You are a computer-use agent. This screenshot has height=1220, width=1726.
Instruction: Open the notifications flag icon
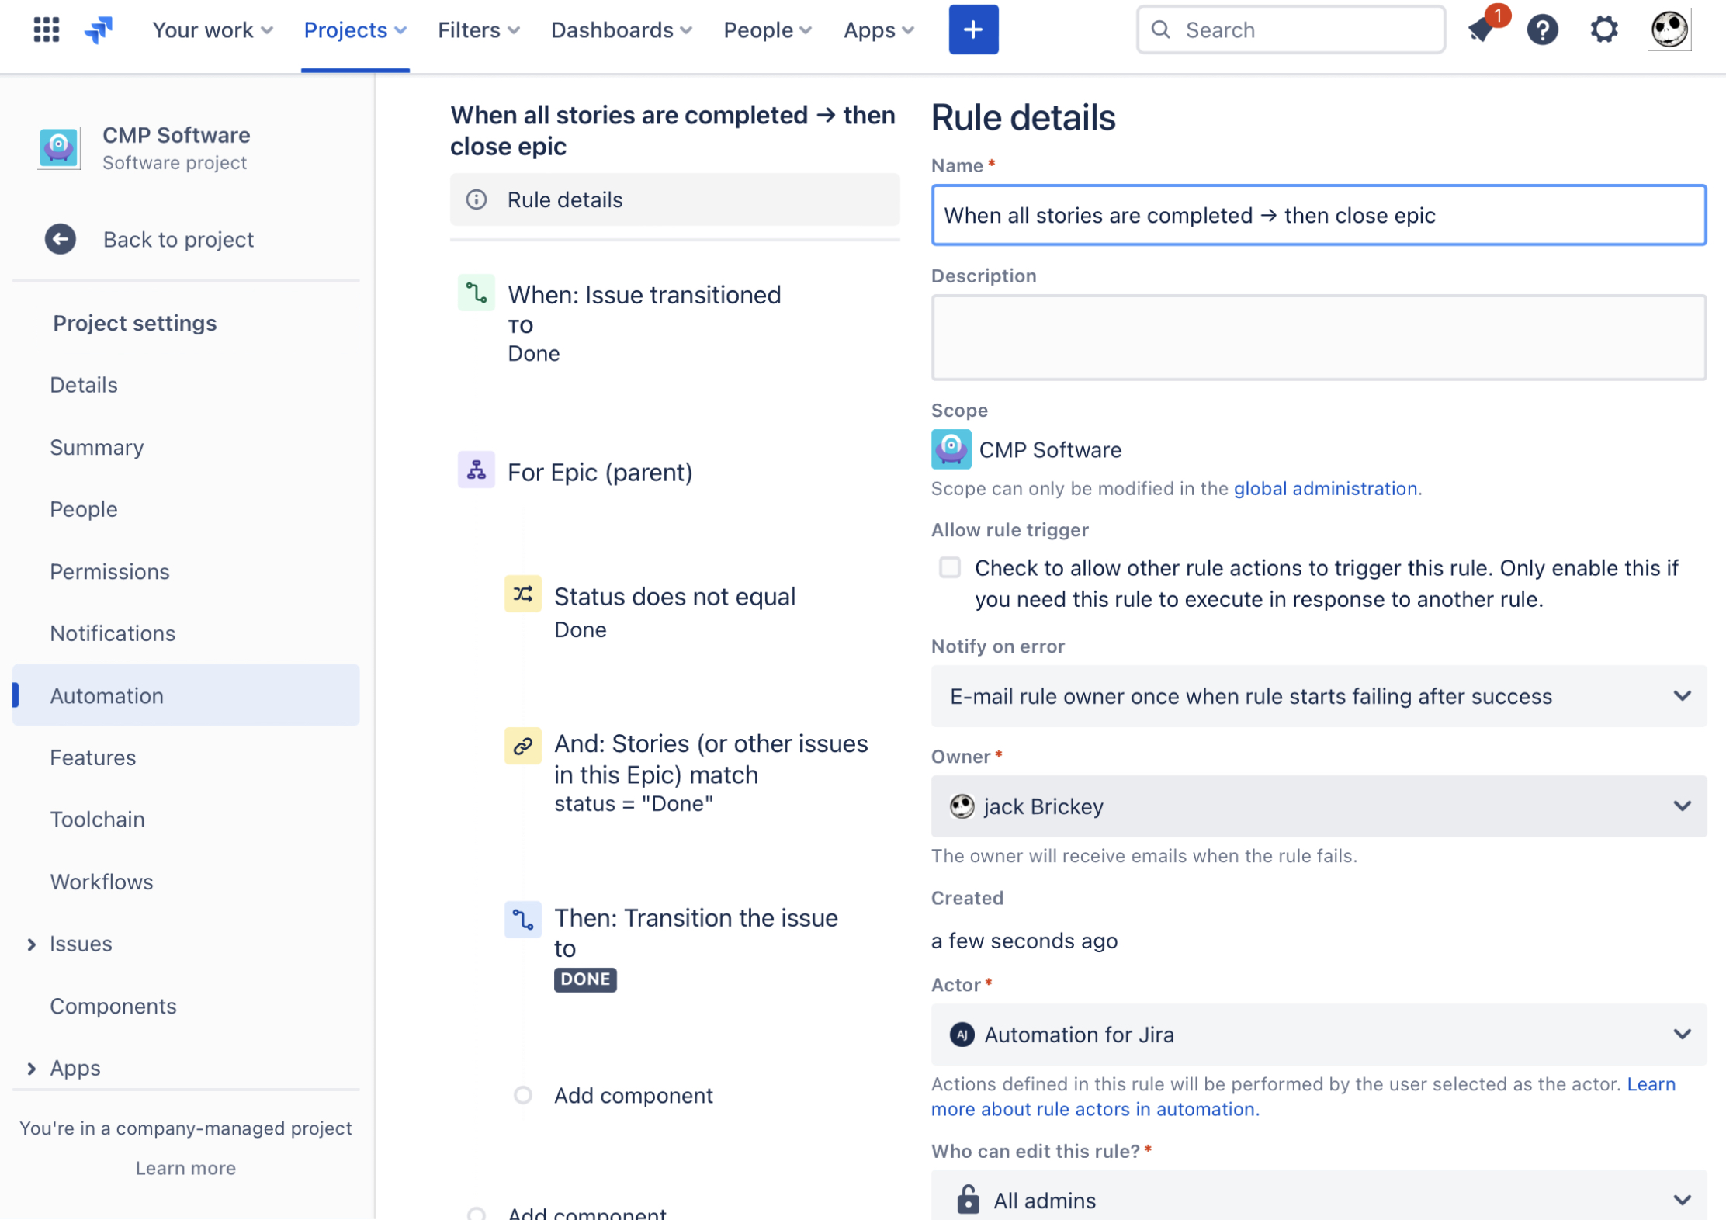(1482, 29)
